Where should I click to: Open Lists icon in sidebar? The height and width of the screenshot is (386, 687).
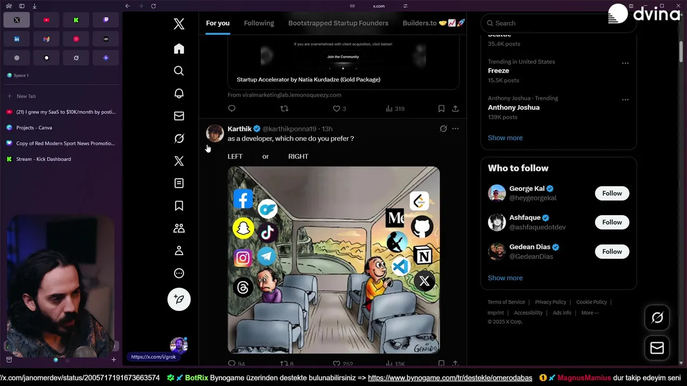[x=179, y=183]
